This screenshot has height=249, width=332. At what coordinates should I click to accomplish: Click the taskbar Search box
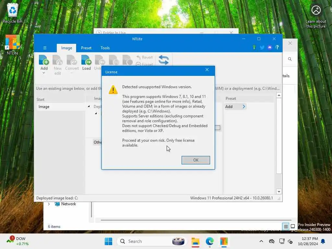[152, 241]
